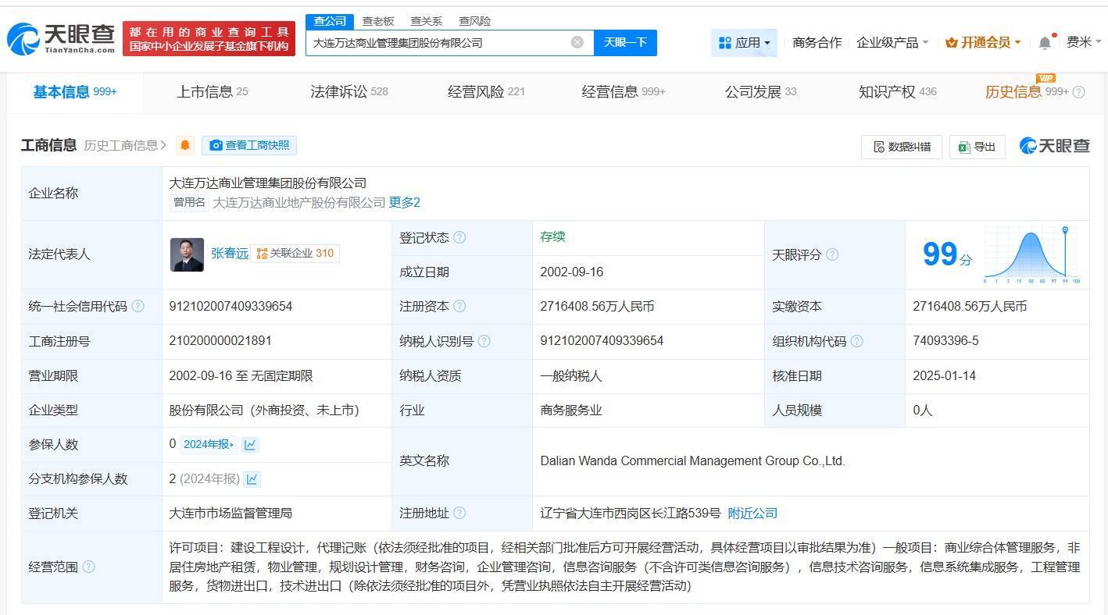Open trend chart icon for 参保人数

[x=250, y=444]
